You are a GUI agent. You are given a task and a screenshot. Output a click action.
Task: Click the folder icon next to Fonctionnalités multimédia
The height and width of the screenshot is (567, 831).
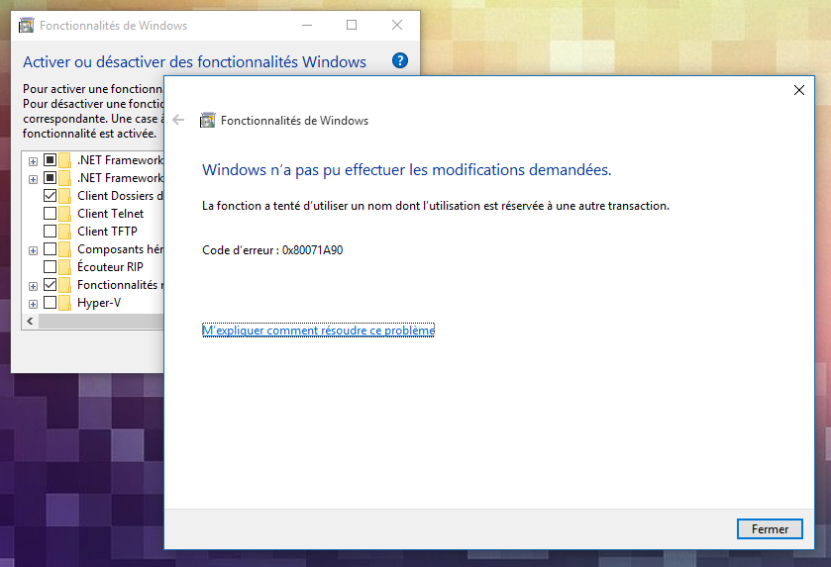65,285
